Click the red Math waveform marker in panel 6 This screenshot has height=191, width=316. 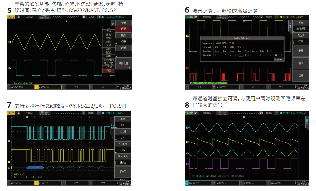pyautogui.click(x=187, y=68)
